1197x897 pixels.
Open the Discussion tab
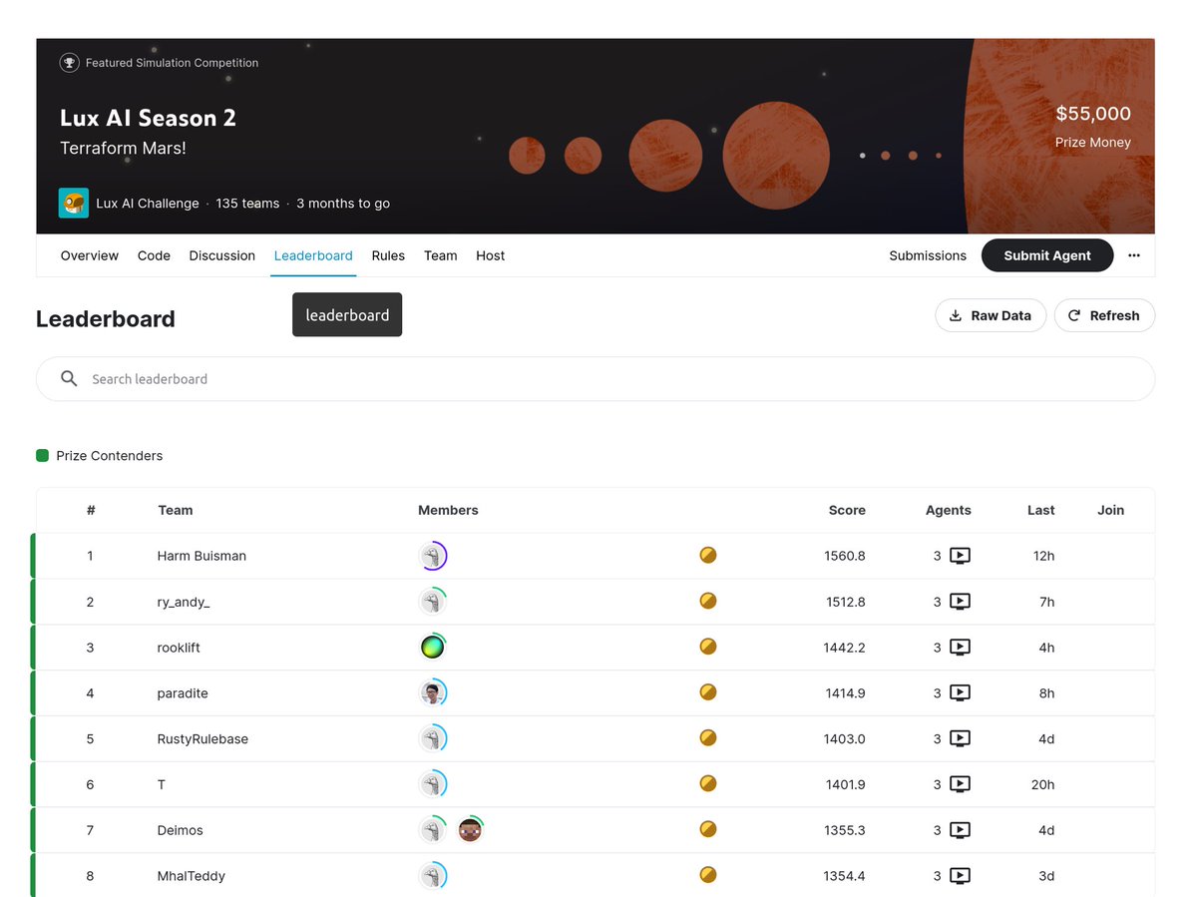click(222, 255)
